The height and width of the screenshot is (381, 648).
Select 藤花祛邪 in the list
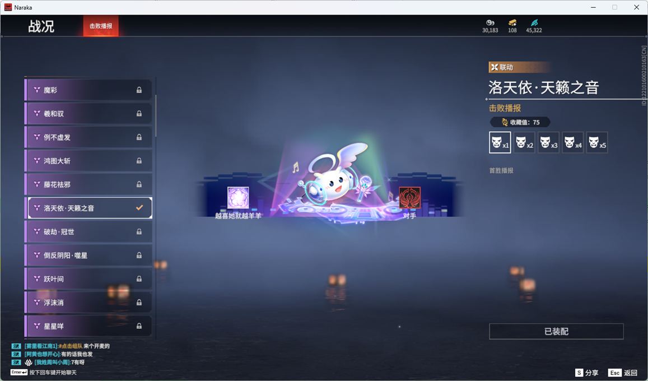pos(88,184)
